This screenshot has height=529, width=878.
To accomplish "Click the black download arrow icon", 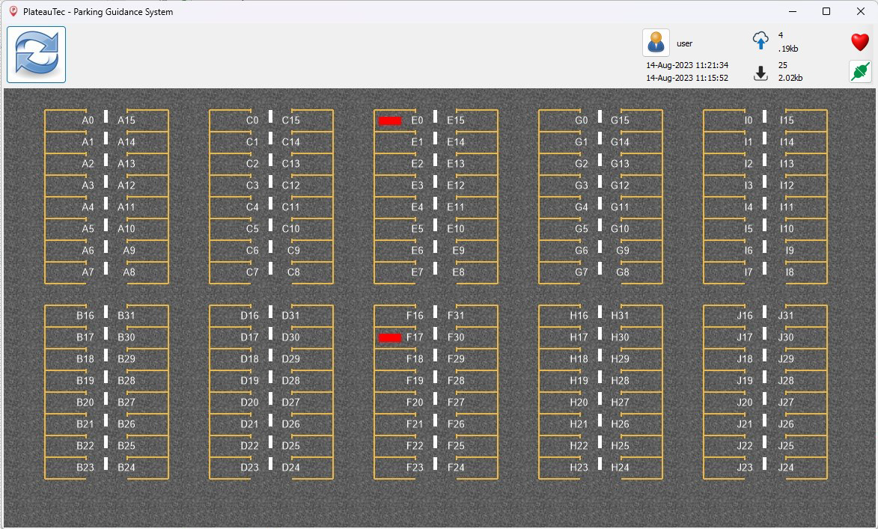I will pos(760,73).
